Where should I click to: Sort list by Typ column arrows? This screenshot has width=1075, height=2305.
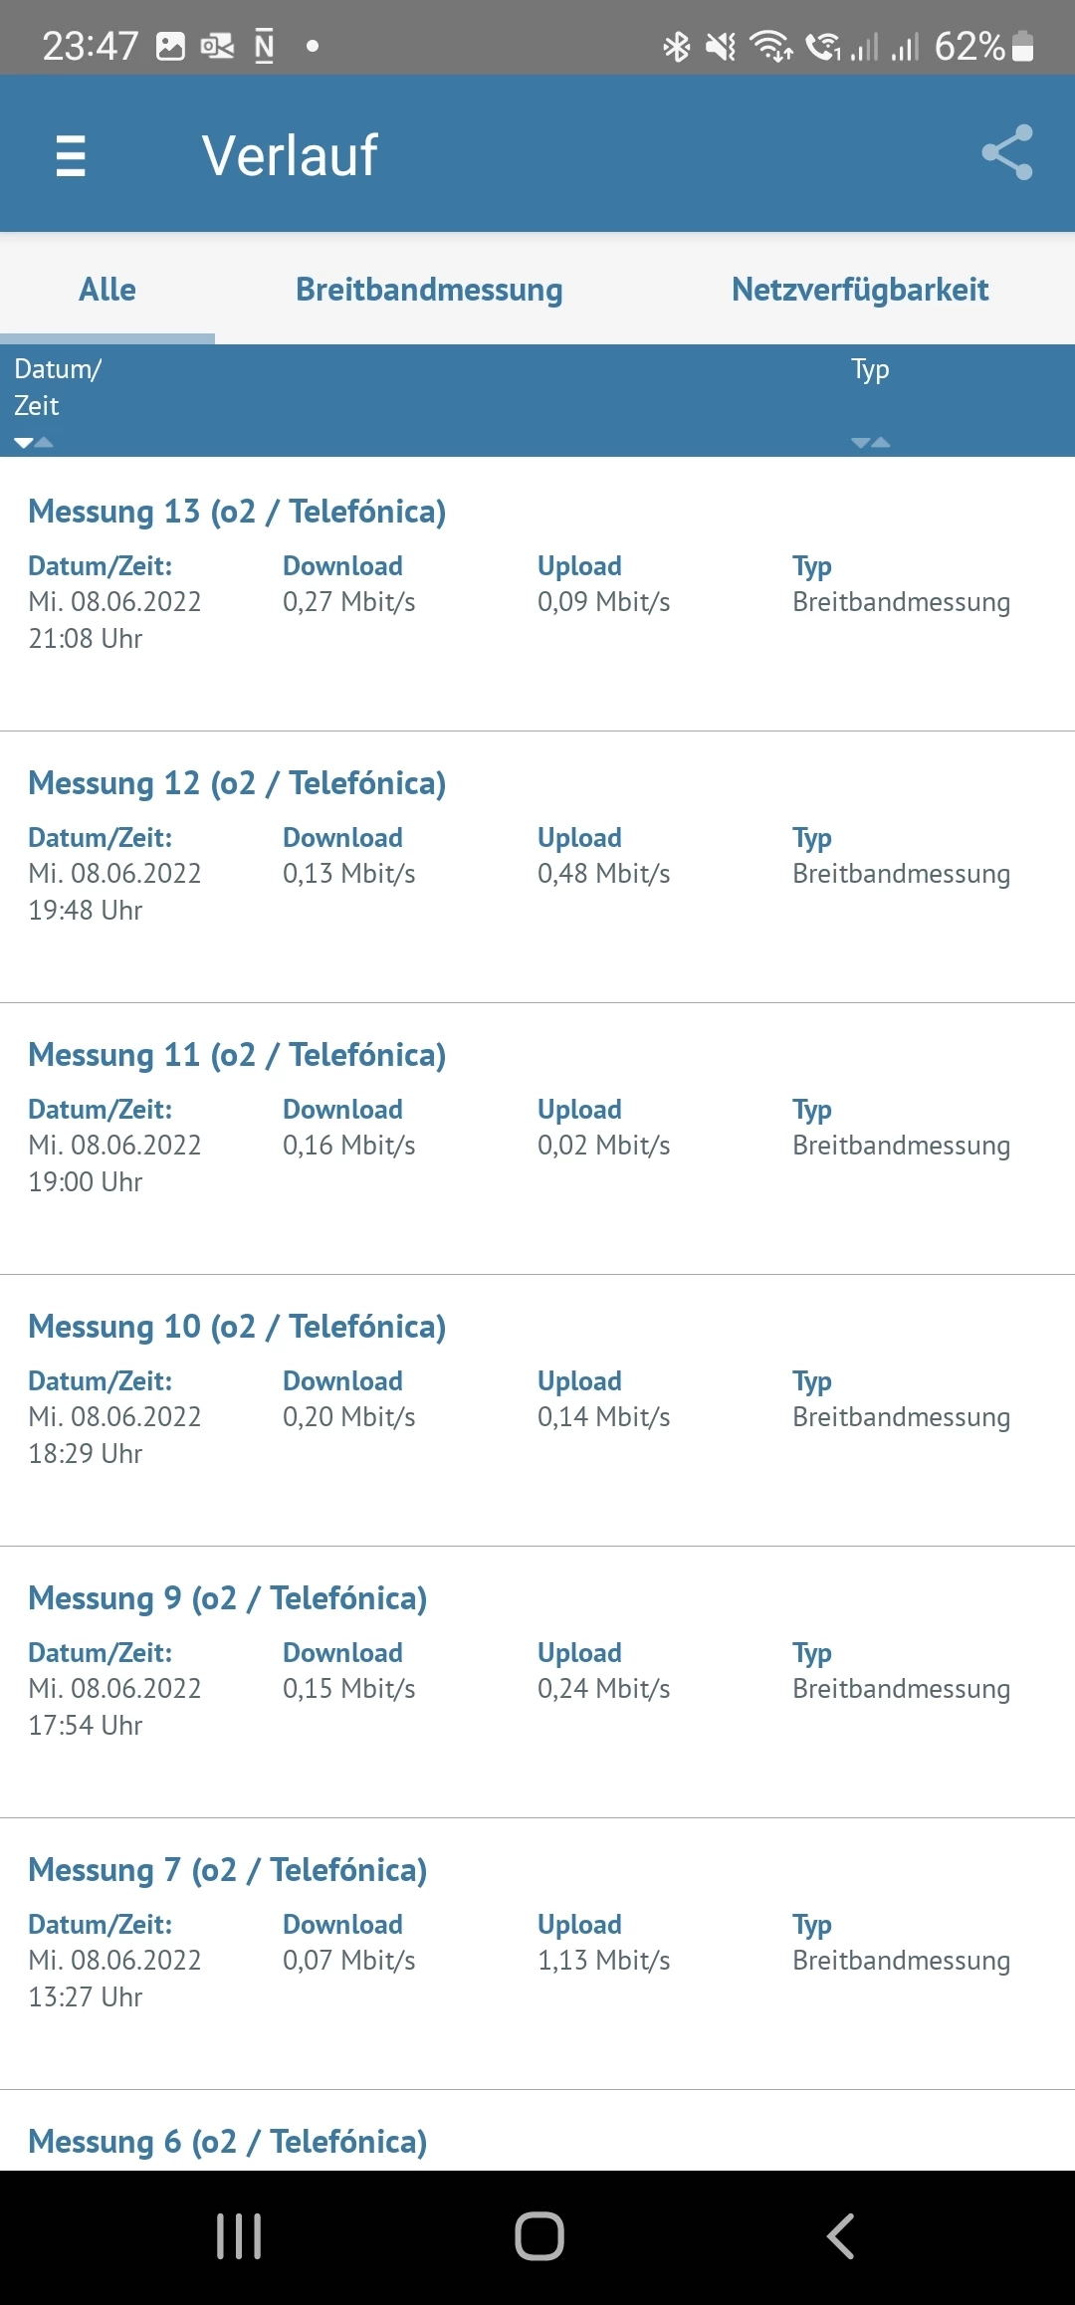pyautogui.click(x=870, y=443)
